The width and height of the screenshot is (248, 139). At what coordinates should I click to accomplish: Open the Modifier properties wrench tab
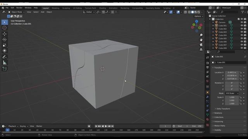click(x=208, y=97)
